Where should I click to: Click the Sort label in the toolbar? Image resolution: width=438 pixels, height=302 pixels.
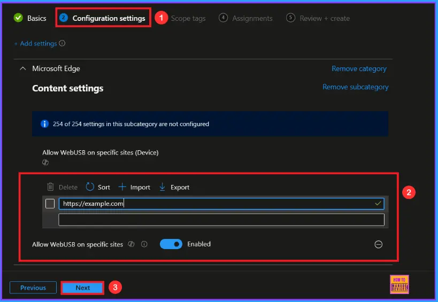pyautogui.click(x=104, y=187)
